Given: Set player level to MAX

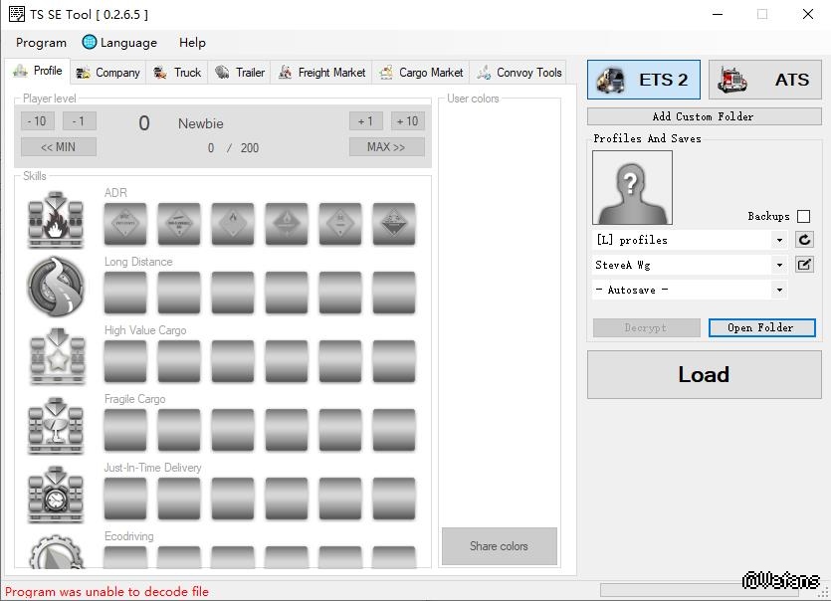Looking at the screenshot, I should coord(387,147).
